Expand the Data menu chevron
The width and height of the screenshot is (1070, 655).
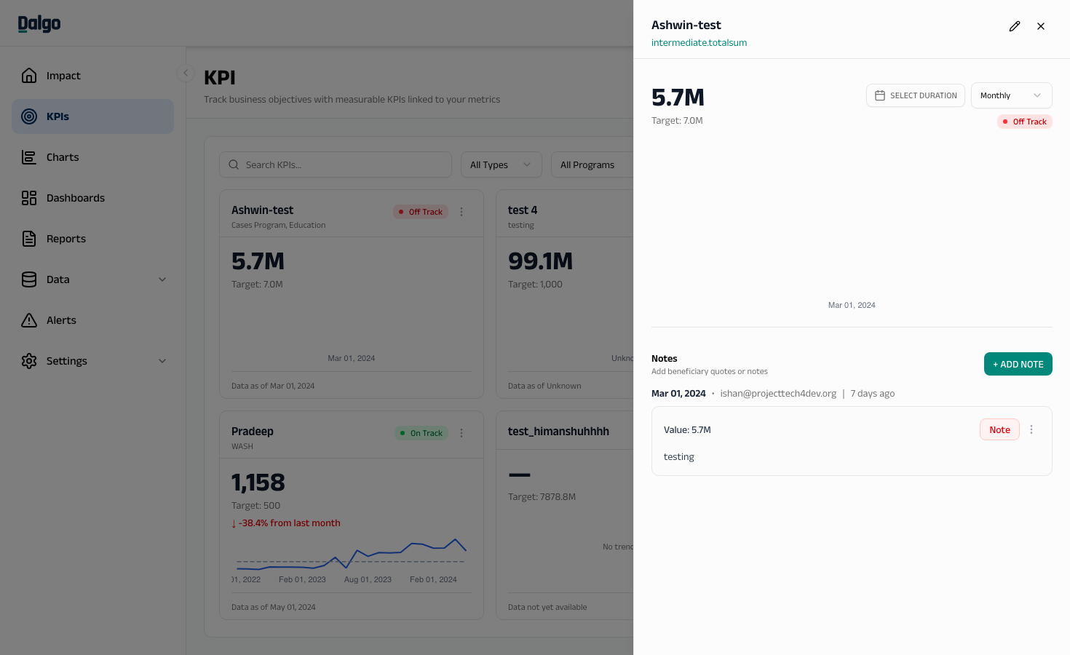[162, 279]
